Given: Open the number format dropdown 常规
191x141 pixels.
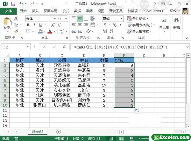Looking at the screenshot, I should 110,19.
